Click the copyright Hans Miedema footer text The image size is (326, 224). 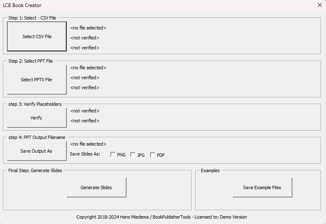[x=161, y=217]
